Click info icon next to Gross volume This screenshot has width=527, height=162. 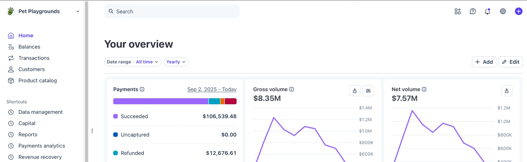(291, 89)
